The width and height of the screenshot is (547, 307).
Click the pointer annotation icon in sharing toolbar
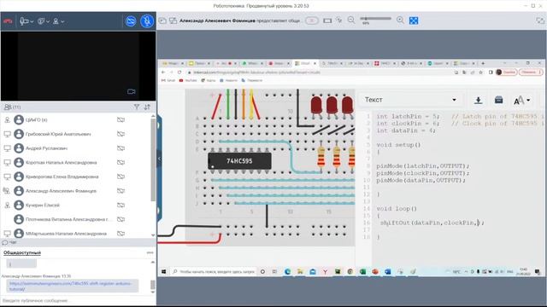click(339, 20)
